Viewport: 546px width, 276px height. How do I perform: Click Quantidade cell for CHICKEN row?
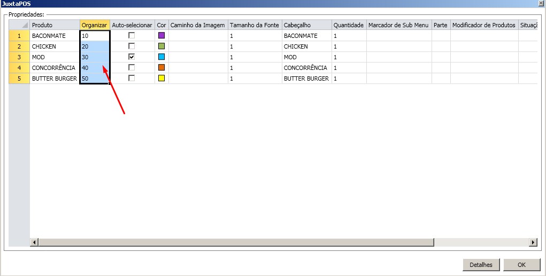pyautogui.click(x=349, y=46)
